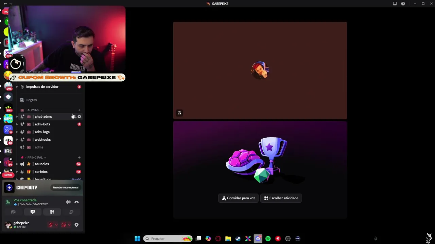Click the voice connection signal icon
This screenshot has width=435, height=244.
coord(8,202)
